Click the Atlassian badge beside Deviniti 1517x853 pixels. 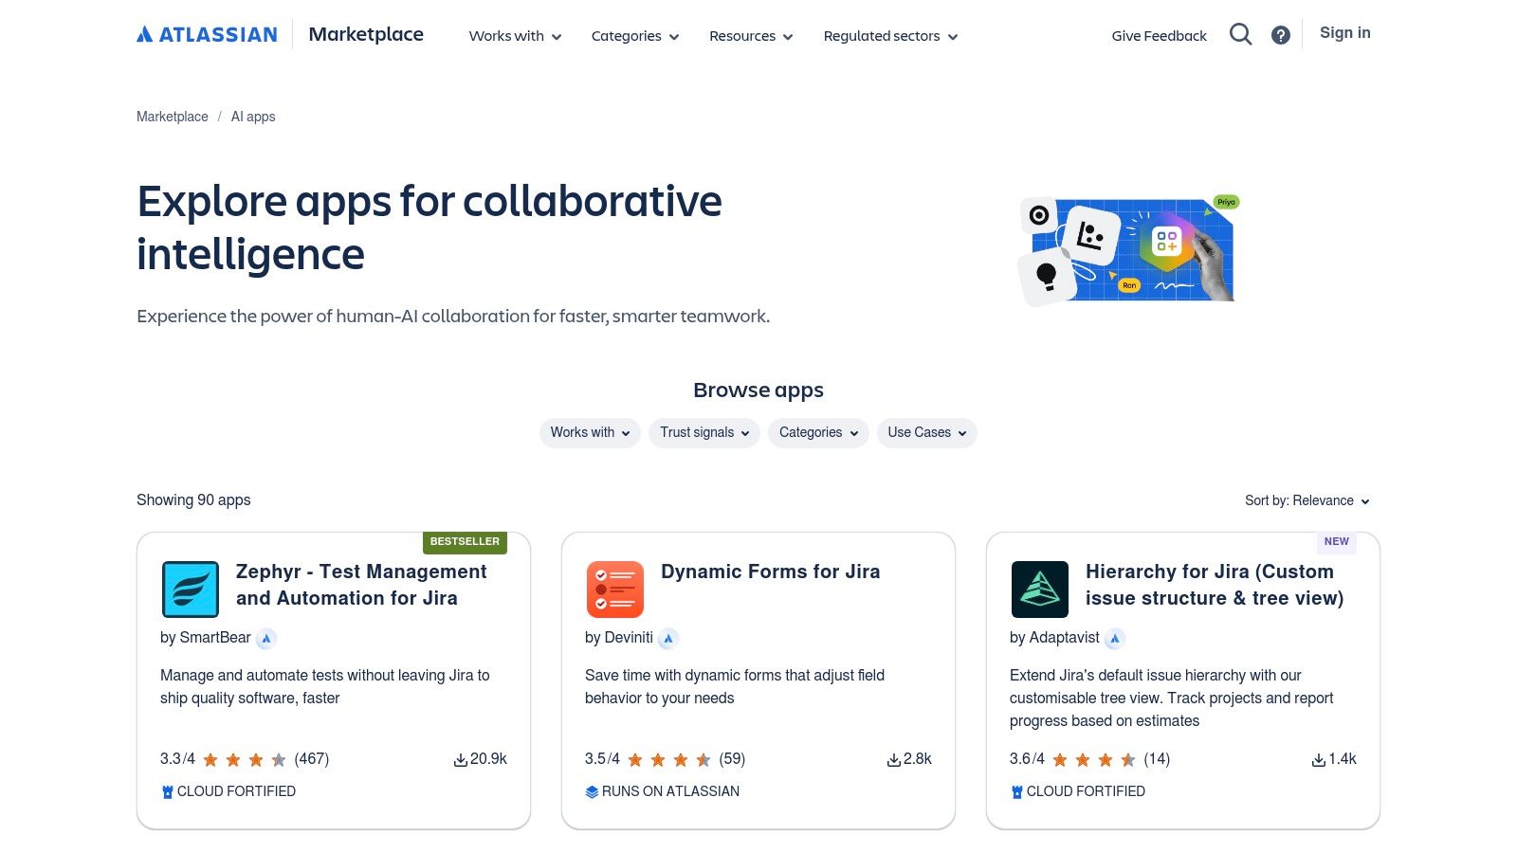(669, 638)
